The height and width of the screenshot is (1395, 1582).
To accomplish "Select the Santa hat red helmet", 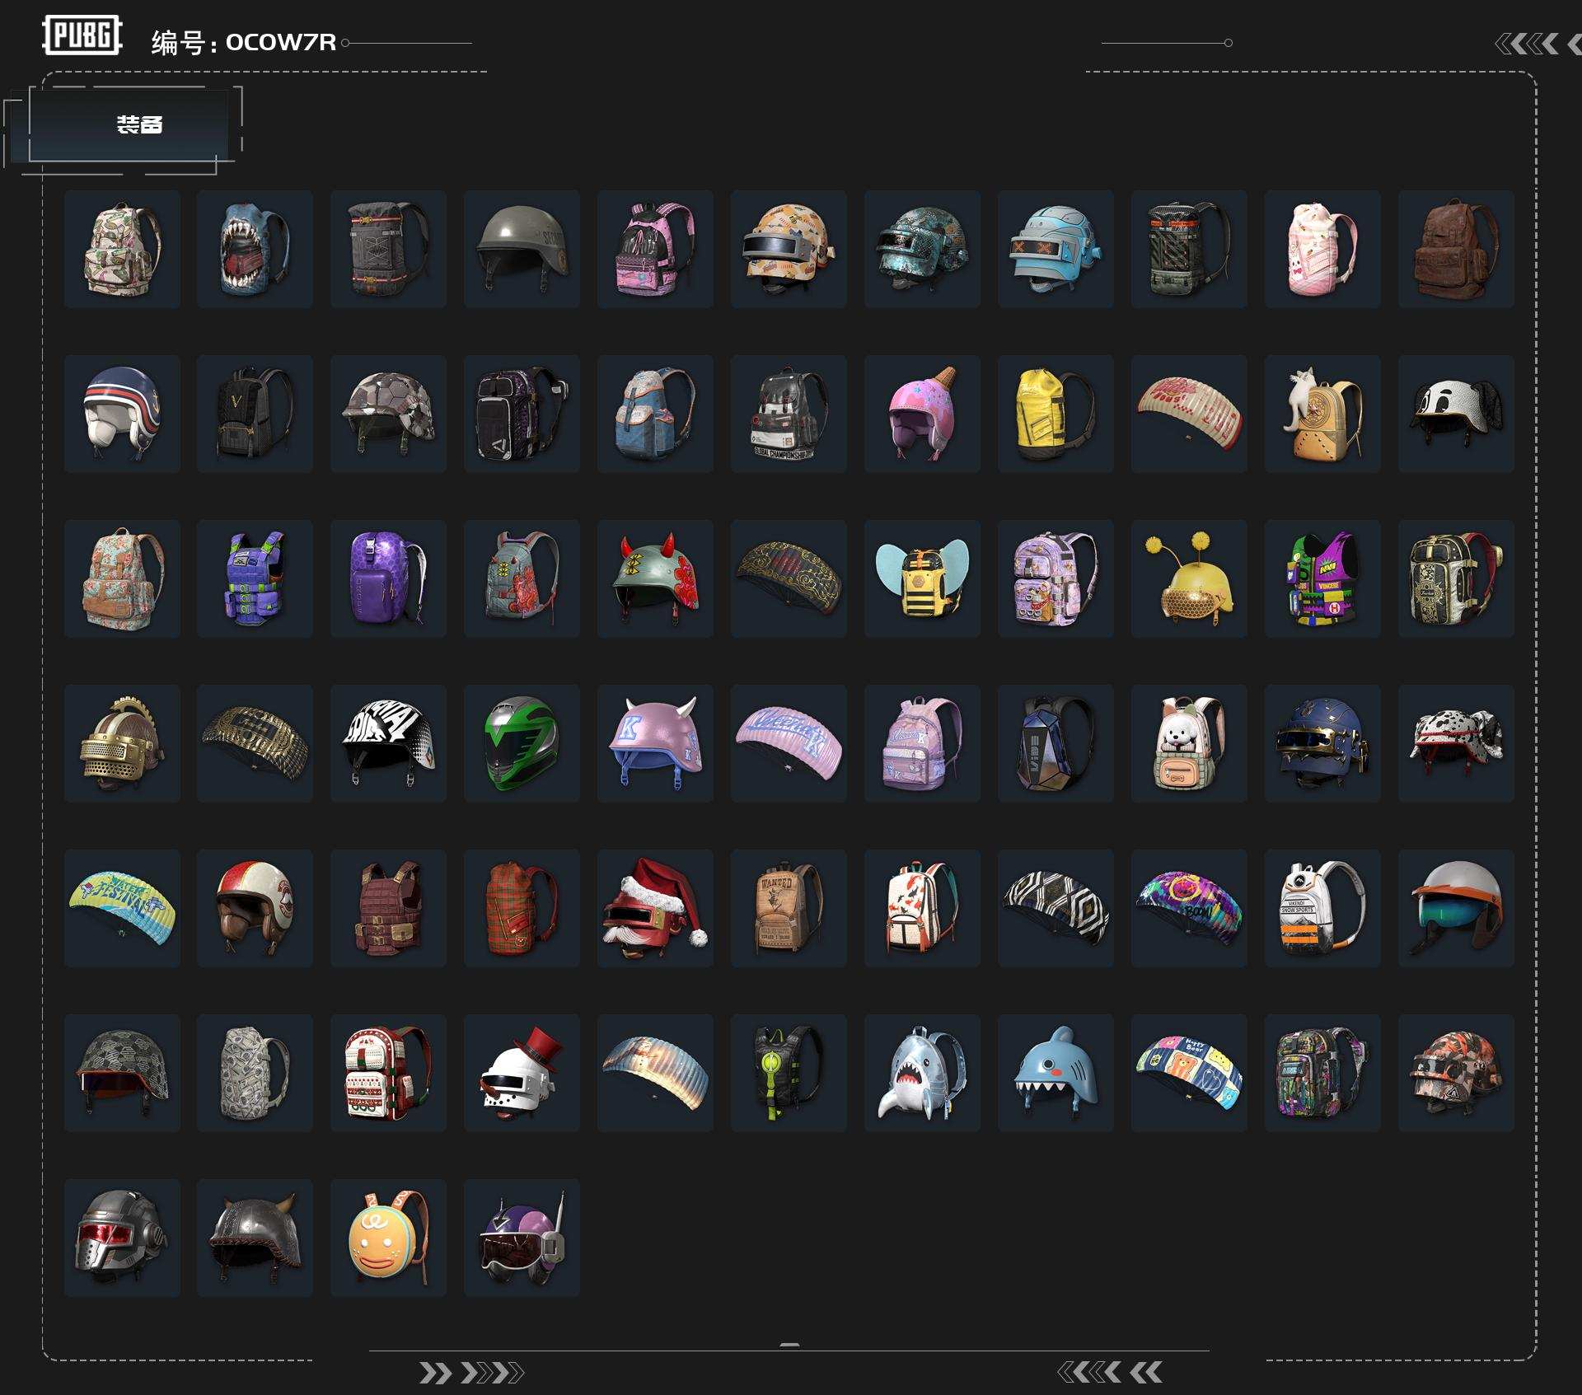I will pos(655,908).
